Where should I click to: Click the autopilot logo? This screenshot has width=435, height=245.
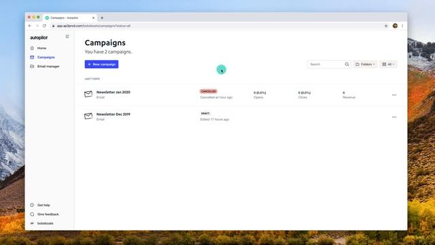tap(39, 37)
